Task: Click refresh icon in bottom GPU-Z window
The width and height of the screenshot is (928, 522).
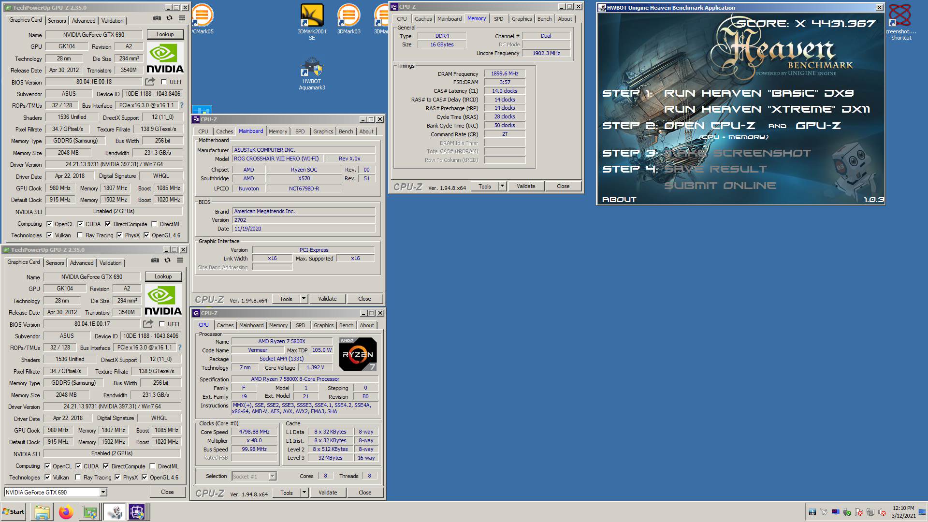Action: [167, 261]
